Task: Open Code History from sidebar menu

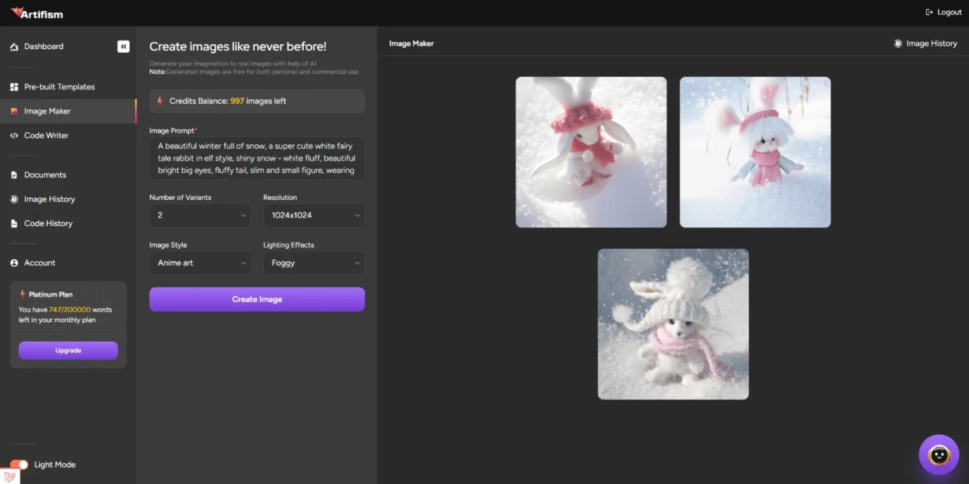Action: 48,223
